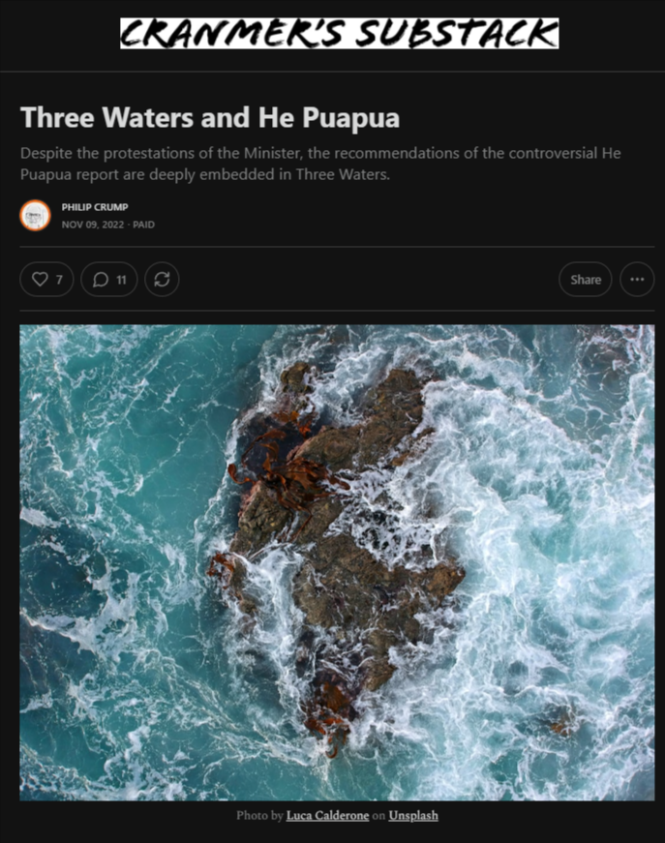Click the Share button

[x=586, y=279]
